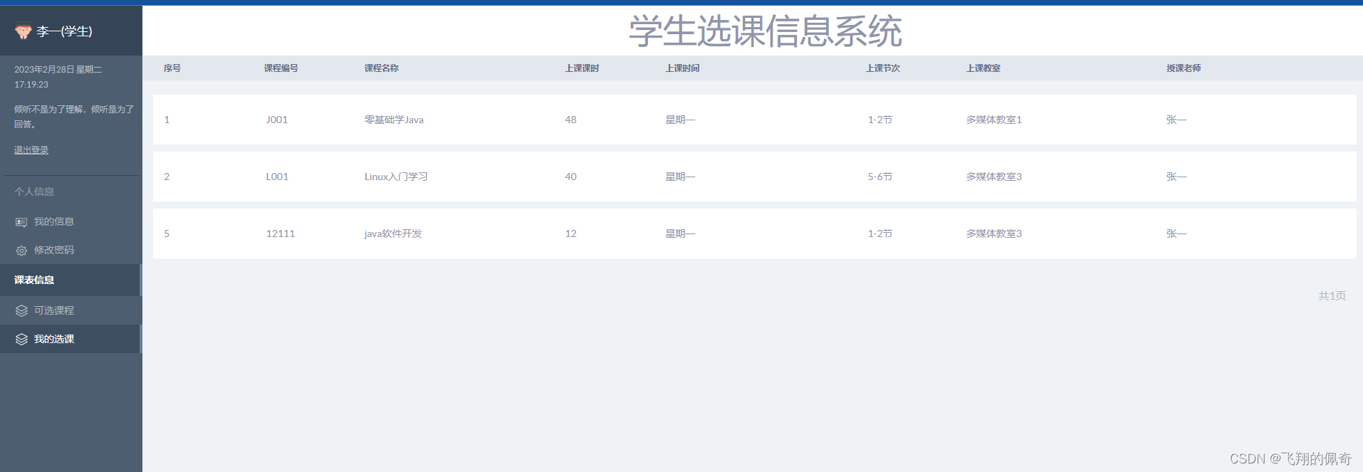Click course name java软件开发
Image resolution: width=1363 pixels, height=472 pixels.
pyautogui.click(x=393, y=234)
